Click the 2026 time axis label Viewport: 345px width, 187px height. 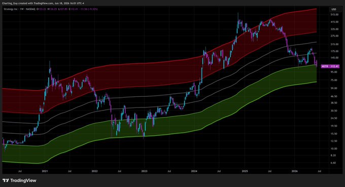(x=294, y=171)
